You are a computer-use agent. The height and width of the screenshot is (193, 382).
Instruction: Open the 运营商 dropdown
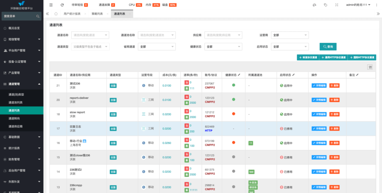pos(290,35)
